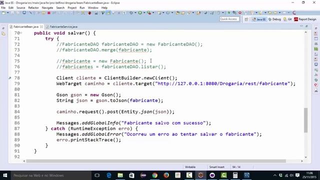Expand the settings gear dropdown arrow

pos(135,13)
